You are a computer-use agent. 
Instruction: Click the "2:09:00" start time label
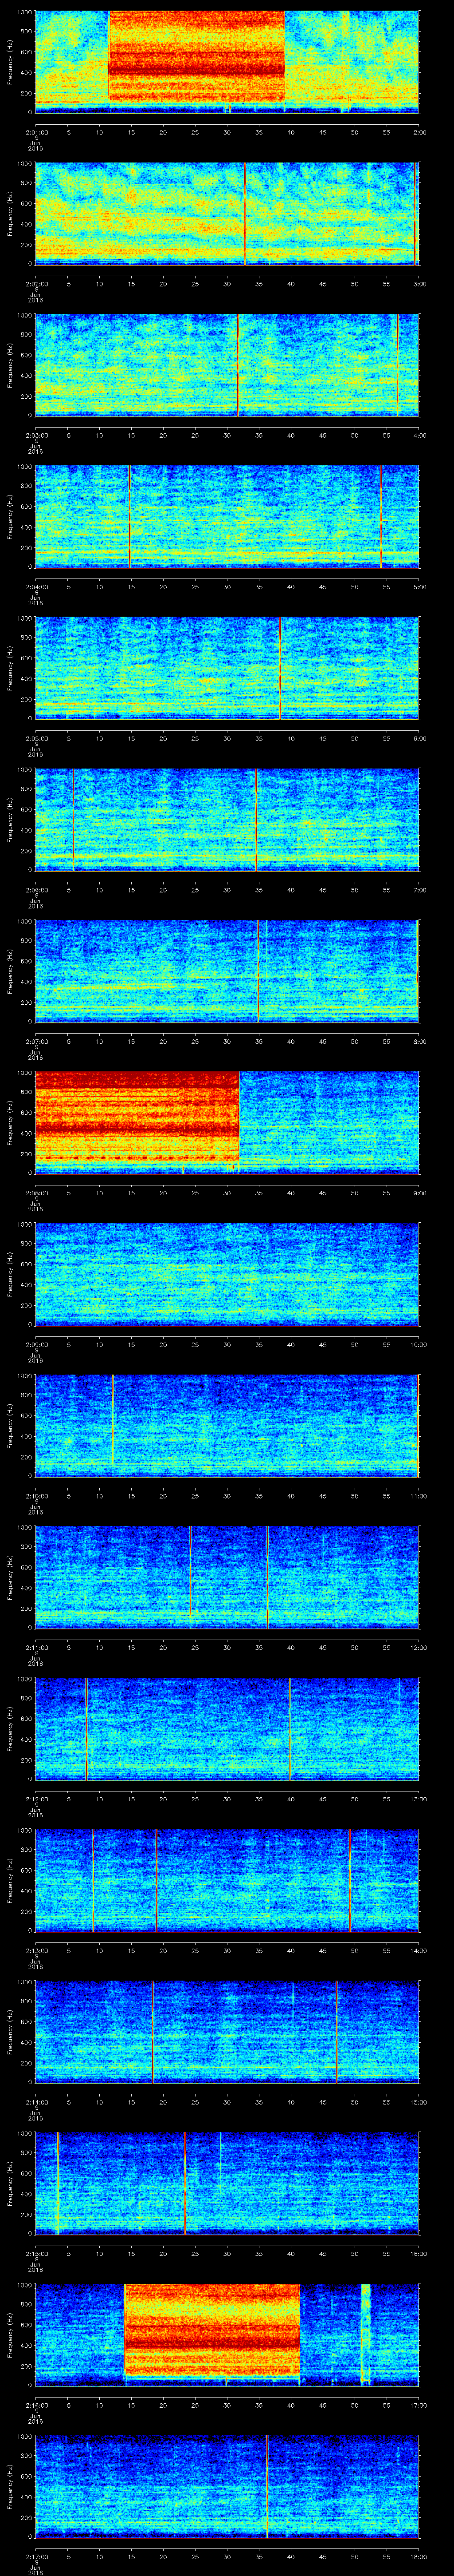[x=36, y=1344]
